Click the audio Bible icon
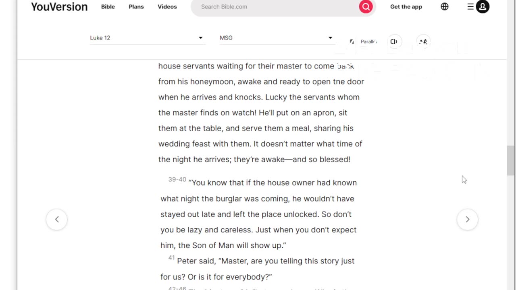516x290 pixels. pyautogui.click(x=394, y=41)
